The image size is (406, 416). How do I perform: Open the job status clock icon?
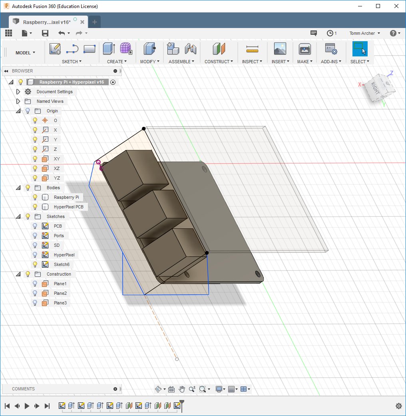[x=330, y=33]
